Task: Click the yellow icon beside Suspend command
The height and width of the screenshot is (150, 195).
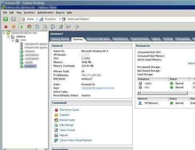Action: pos(56,115)
